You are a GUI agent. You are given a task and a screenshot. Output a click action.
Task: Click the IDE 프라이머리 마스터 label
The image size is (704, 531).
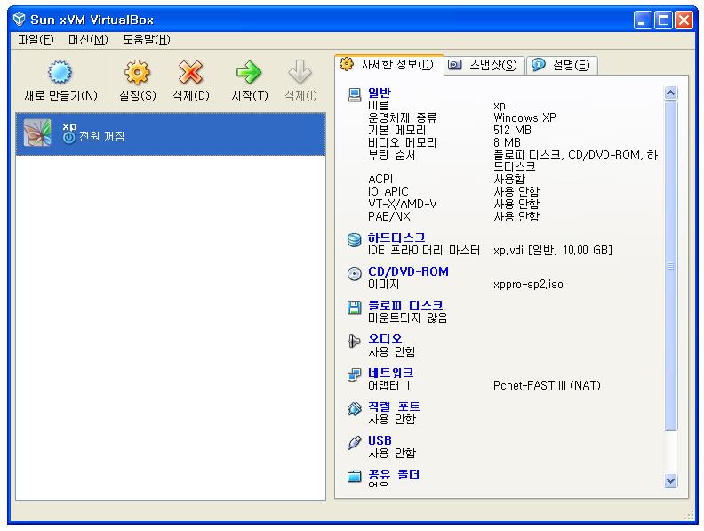pos(424,250)
